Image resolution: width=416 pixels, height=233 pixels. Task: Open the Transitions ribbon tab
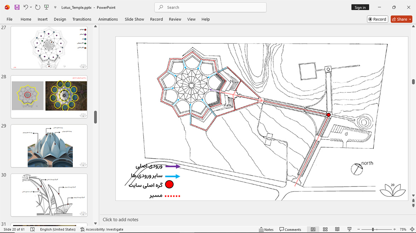tap(82, 19)
